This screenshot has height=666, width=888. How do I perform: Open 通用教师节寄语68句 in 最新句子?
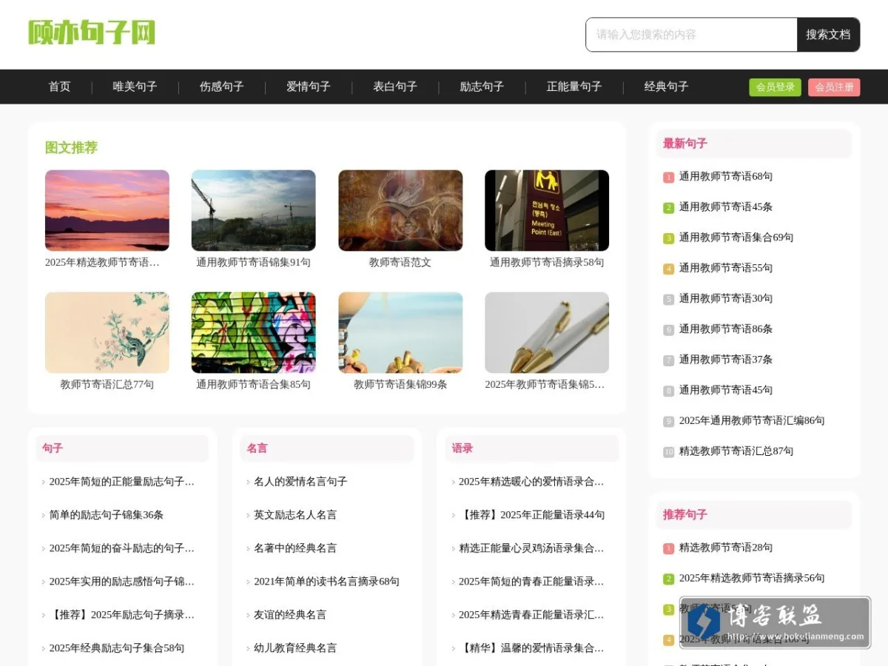[x=726, y=177]
